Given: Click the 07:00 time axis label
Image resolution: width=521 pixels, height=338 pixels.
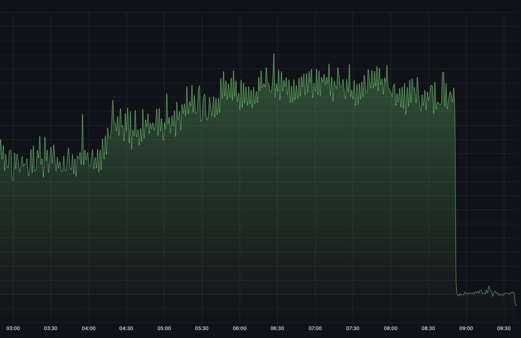Looking at the screenshot, I should point(315,328).
